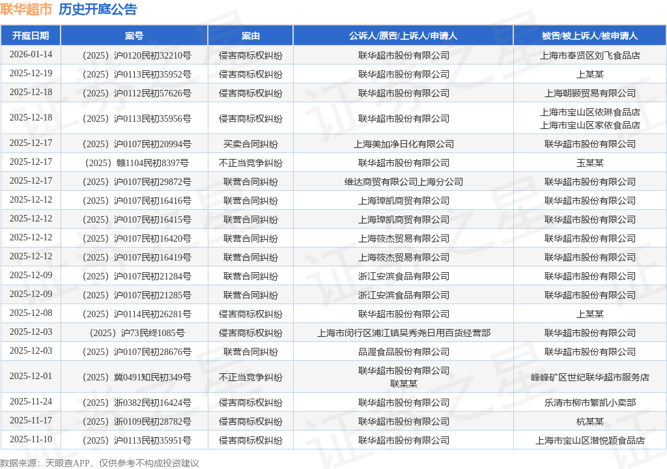
Task: Select 不正当竞争纠纷 in the 赣1104民初8397号 row
Action: tap(251, 163)
